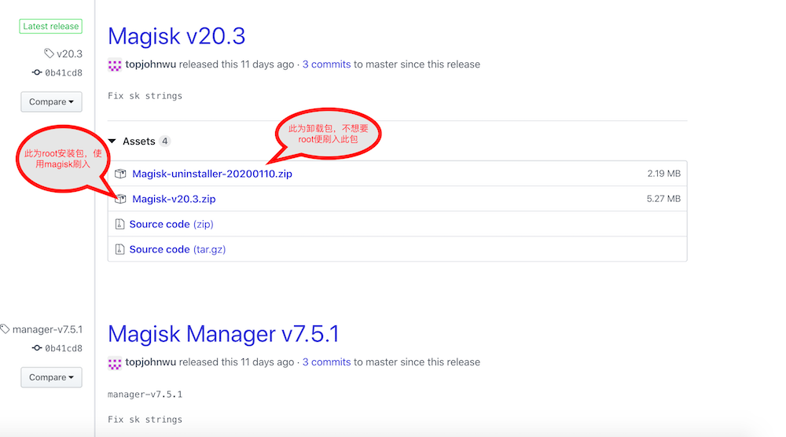Click the tag icon beside manager-v7.5.1
Viewport: 786px width, 437px height.
(x=5, y=329)
